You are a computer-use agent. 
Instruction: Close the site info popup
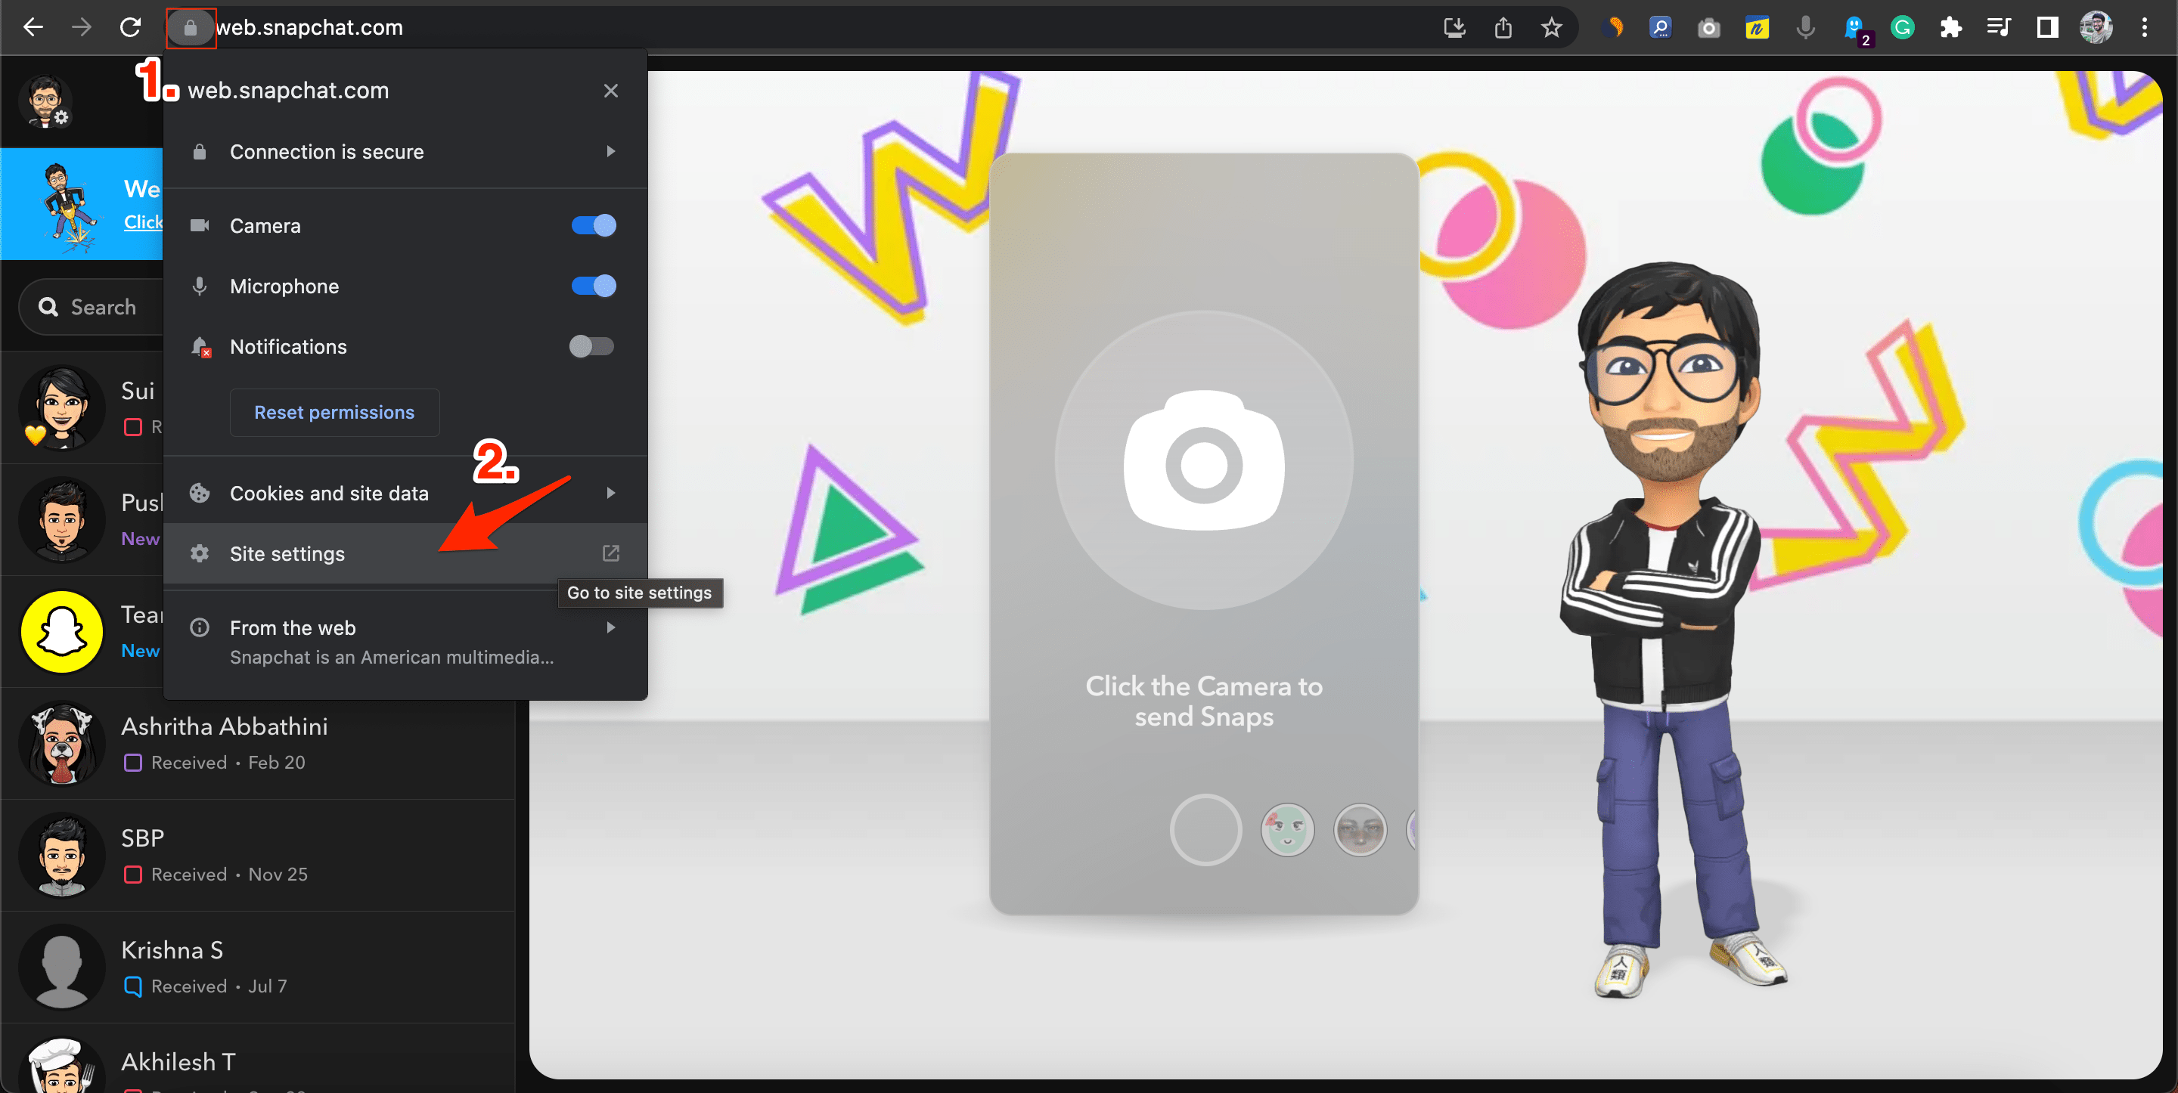pyautogui.click(x=610, y=91)
